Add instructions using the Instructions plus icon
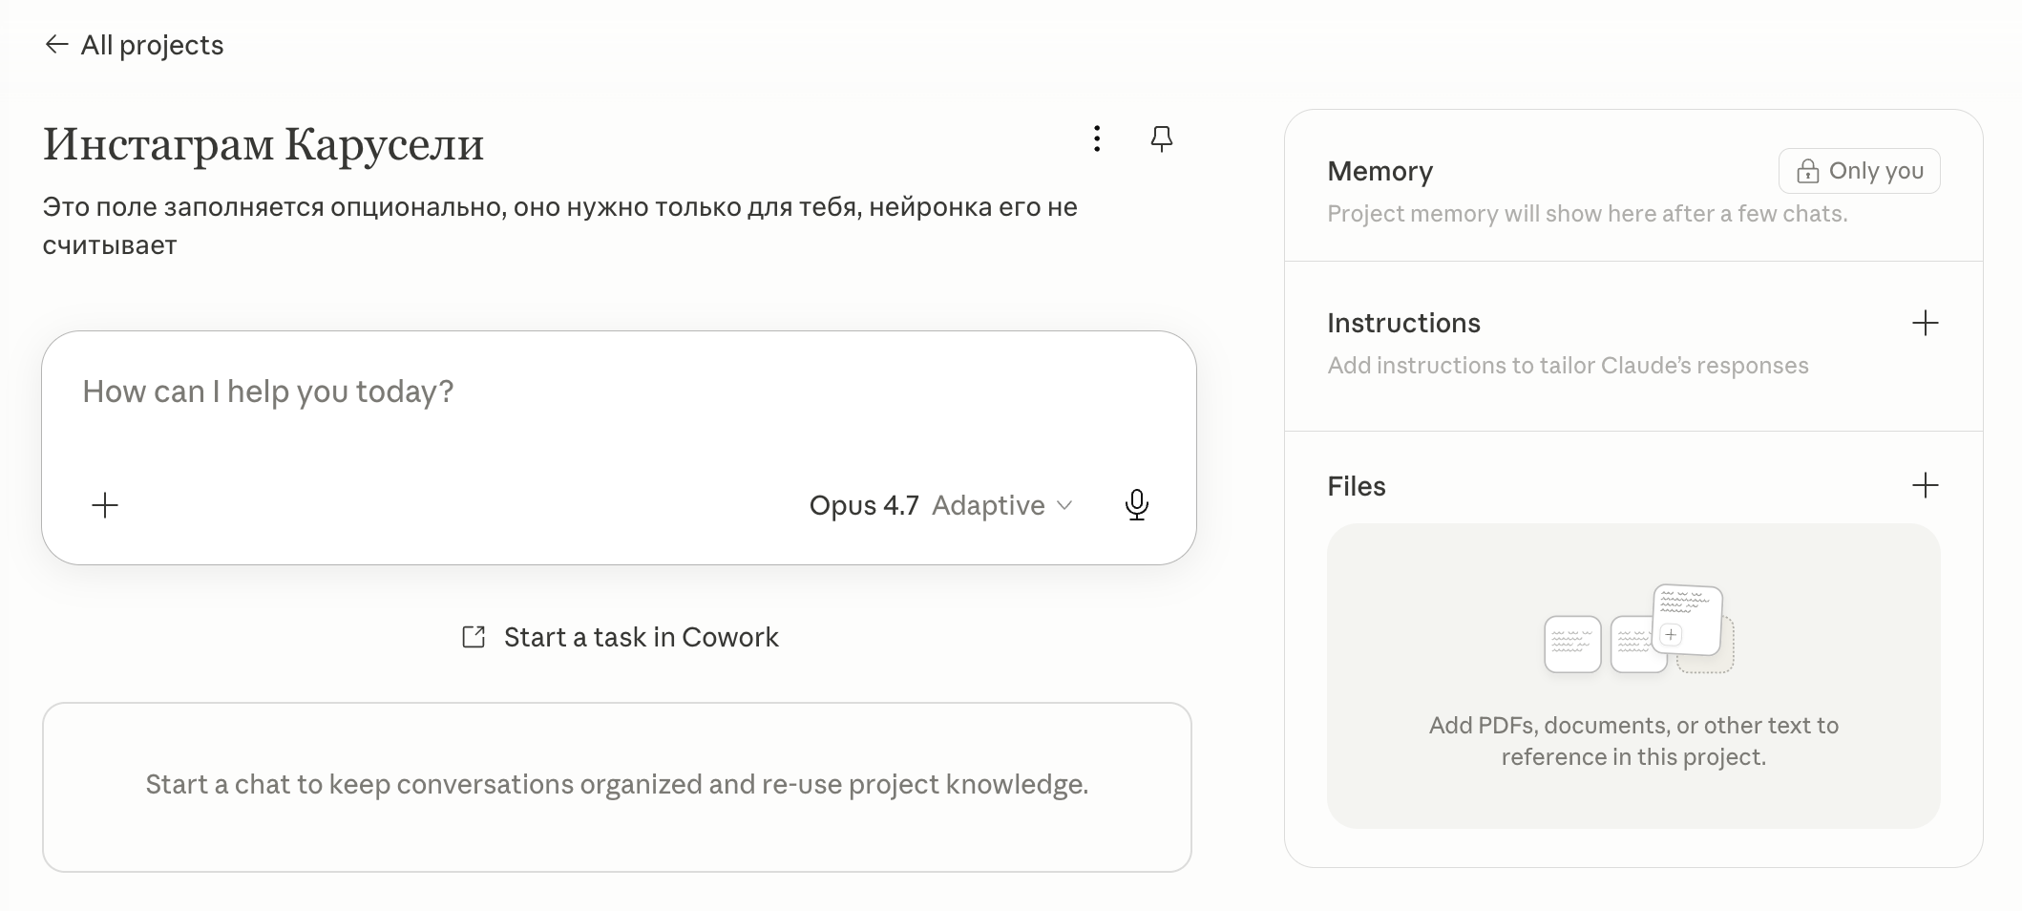The height and width of the screenshot is (911, 2022). (1925, 323)
